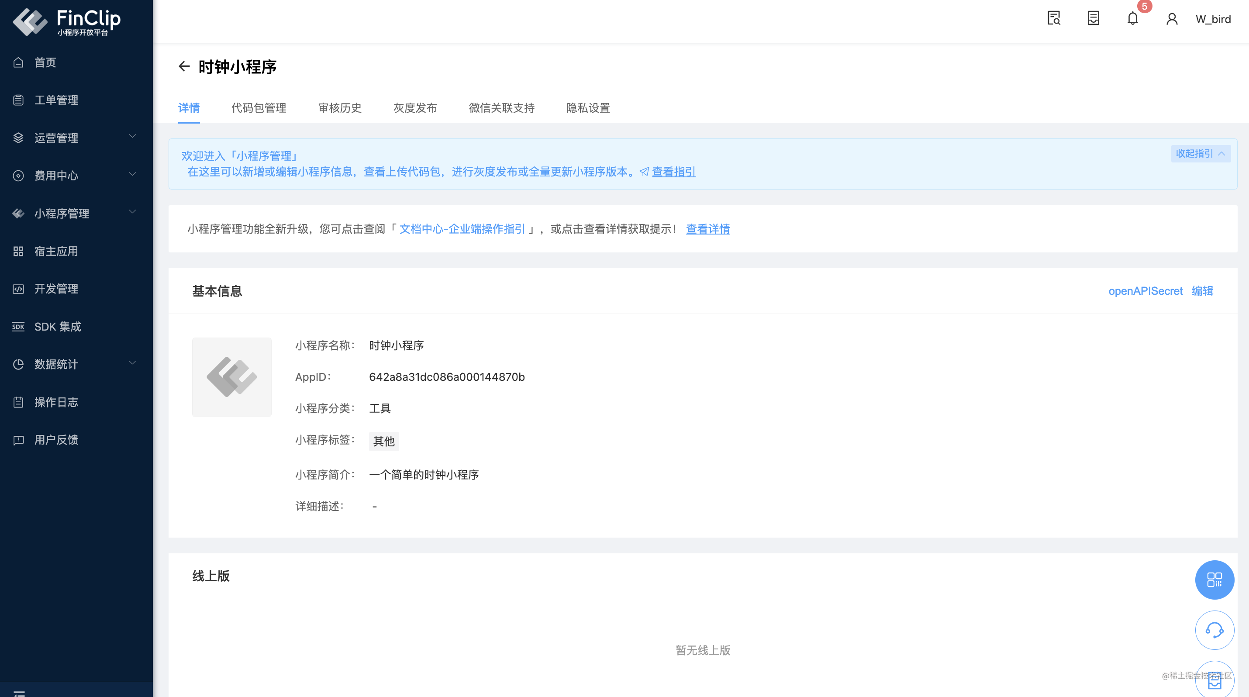This screenshot has height=697, width=1249.
Task: Switch to the 代码包管理 tab
Action: pyautogui.click(x=259, y=108)
